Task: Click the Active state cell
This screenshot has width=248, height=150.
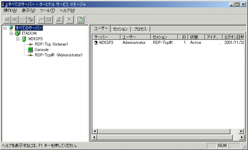Action: [196, 43]
